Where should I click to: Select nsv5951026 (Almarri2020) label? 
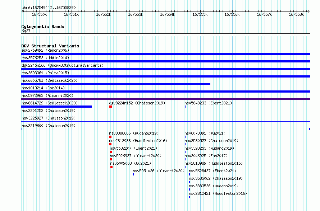point(159,171)
